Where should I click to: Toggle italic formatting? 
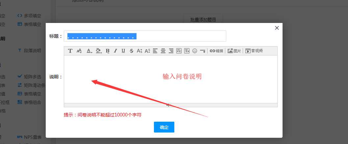[x=115, y=51]
